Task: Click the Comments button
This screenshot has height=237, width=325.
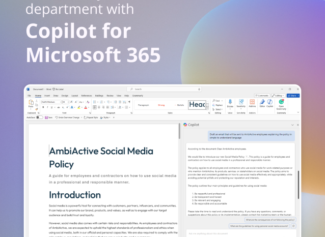Action: click(x=262, y=95)
